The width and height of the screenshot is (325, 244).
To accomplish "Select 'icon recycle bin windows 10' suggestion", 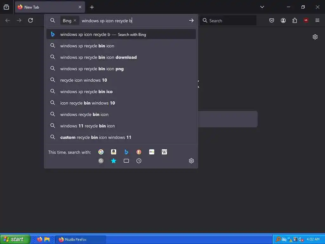I will [121, 103].
